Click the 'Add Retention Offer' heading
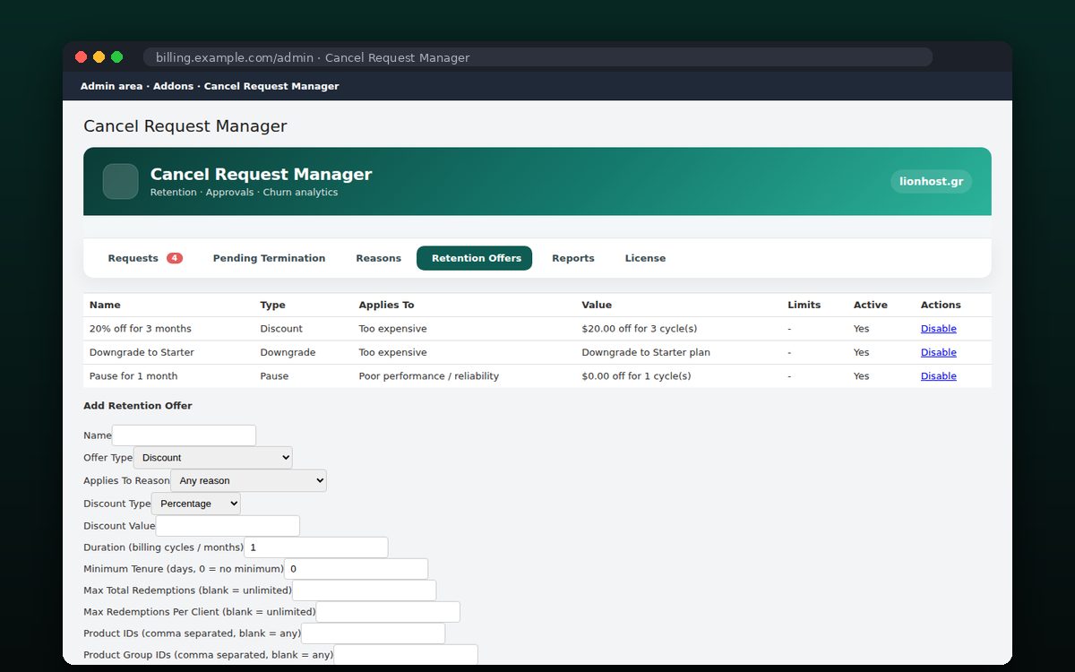The height and width of the screenshot is (672, 1075). [x=138, y=406]
